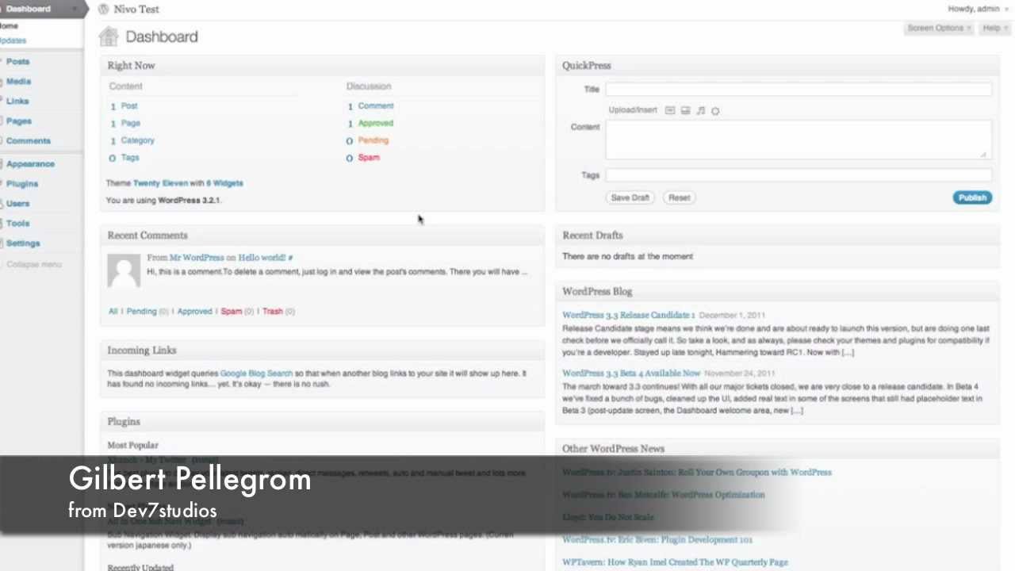Publish the QuickPress post

click(972, 197)
